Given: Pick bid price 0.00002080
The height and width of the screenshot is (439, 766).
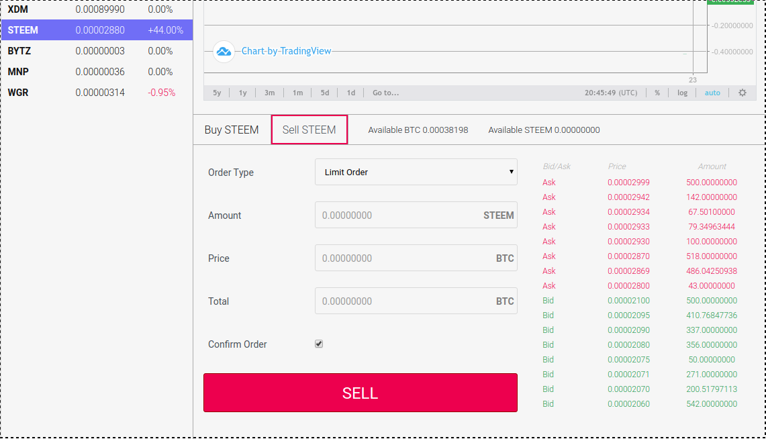Looking at the screenshot, I should (629, 345).
